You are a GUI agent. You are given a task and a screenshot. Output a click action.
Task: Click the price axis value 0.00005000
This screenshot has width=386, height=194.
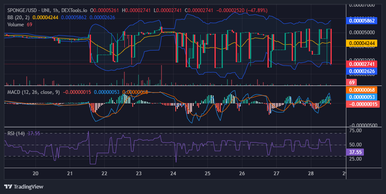point(362,32)
